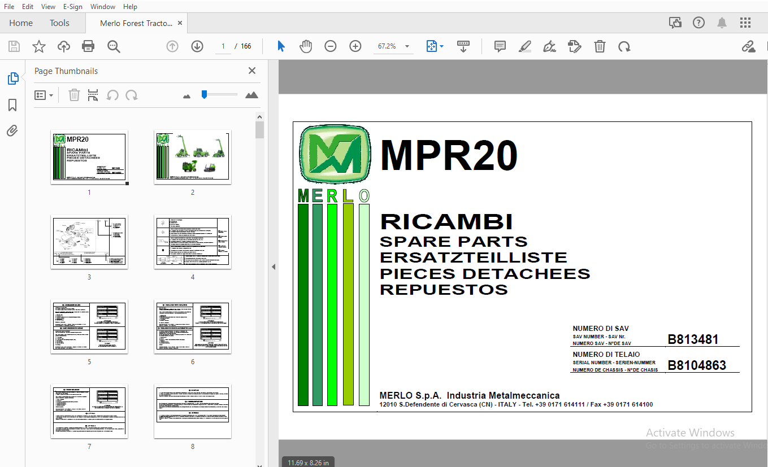Open the E-Sign menu

click(72, 7)
